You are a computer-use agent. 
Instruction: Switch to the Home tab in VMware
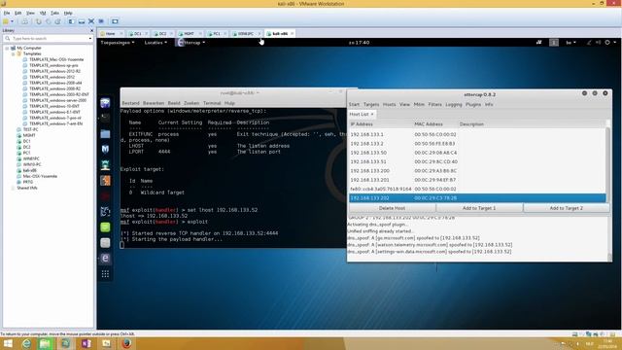pyautogui.click(x=110, y=34)
